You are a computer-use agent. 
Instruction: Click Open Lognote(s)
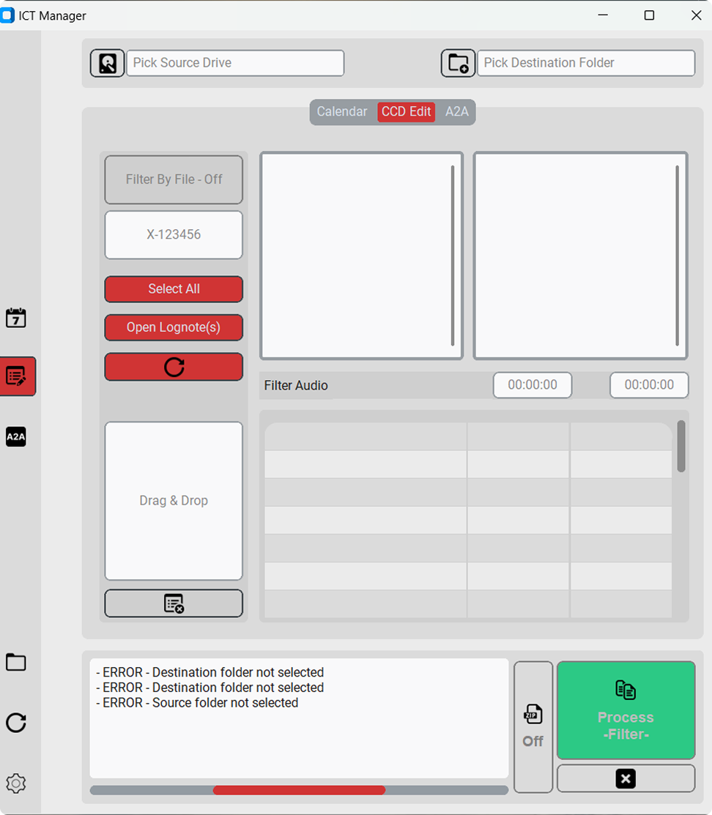pos(174,327)
